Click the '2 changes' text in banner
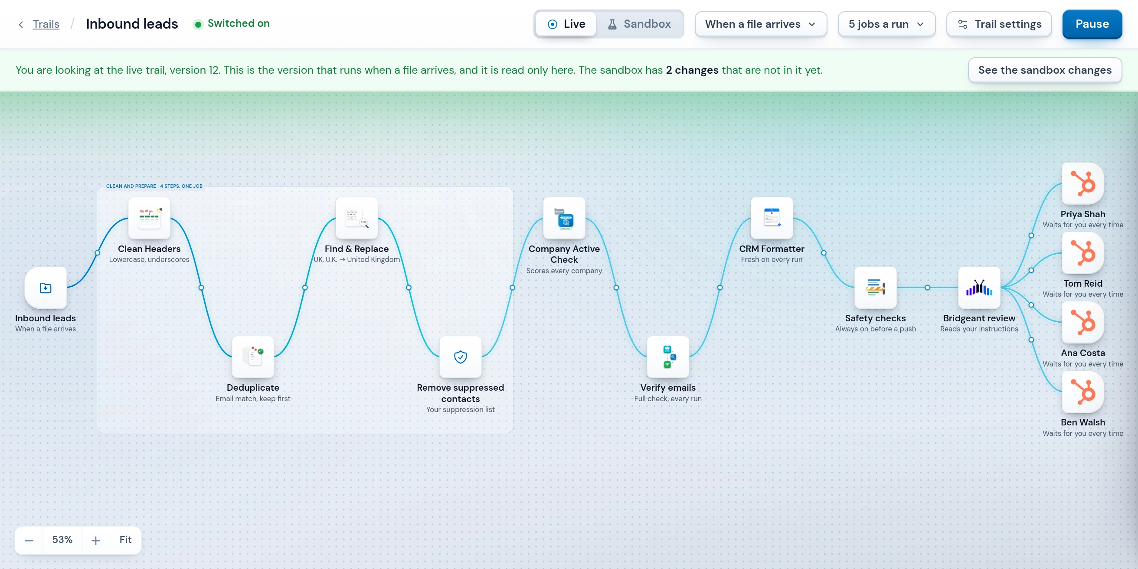This screenshot has height=569, width=1138. click(x=692, y=70)
